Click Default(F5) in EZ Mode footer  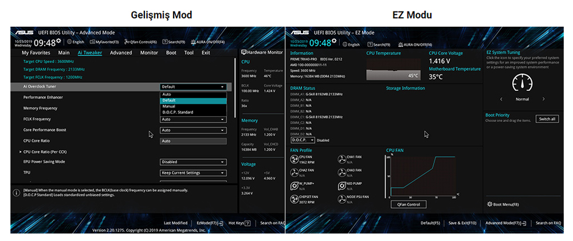tap(430, 223)
